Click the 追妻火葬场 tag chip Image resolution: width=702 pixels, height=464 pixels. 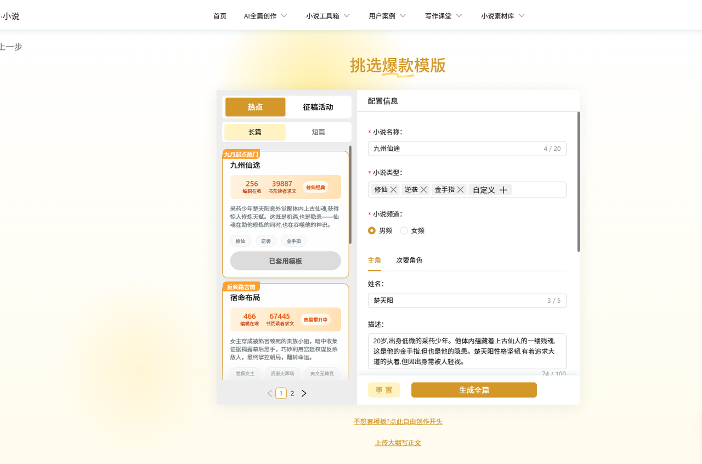[282, 374]
